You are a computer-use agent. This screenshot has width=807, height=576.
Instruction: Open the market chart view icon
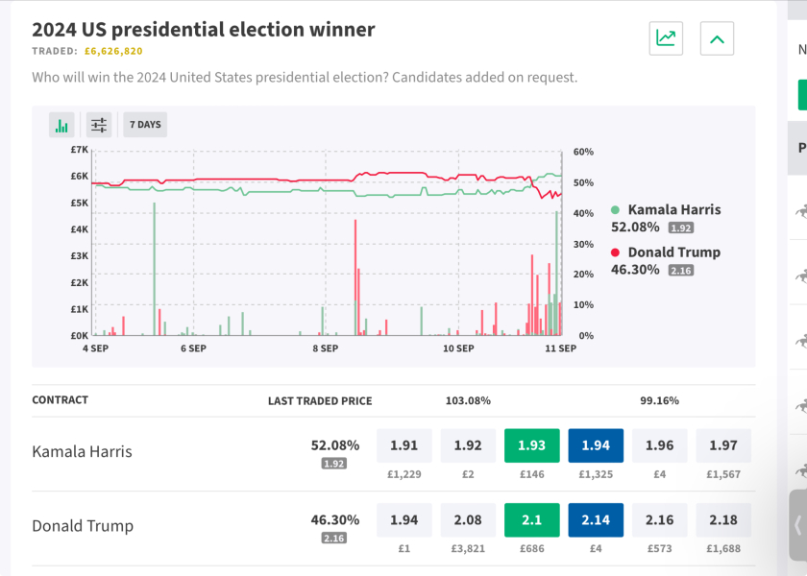666,38
